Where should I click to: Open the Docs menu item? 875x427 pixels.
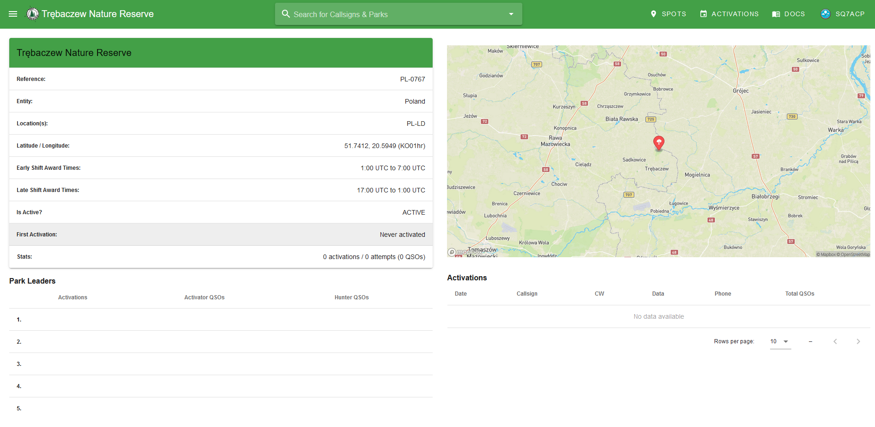pos(788,14)
